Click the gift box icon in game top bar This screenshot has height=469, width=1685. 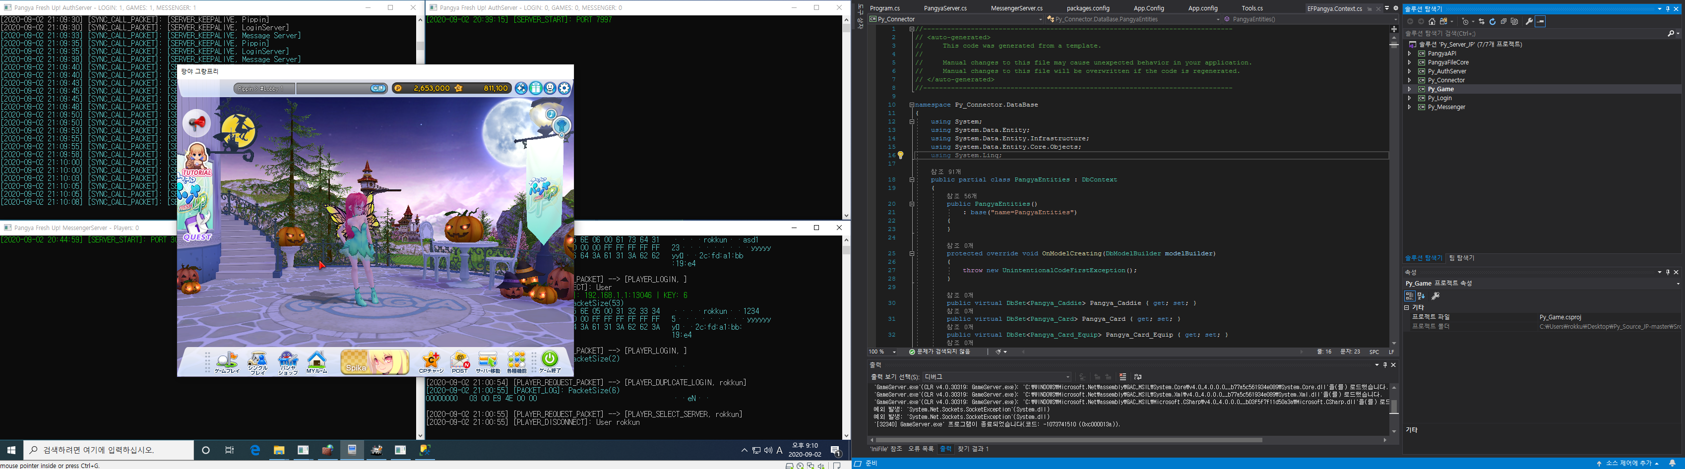click(536, 88)
